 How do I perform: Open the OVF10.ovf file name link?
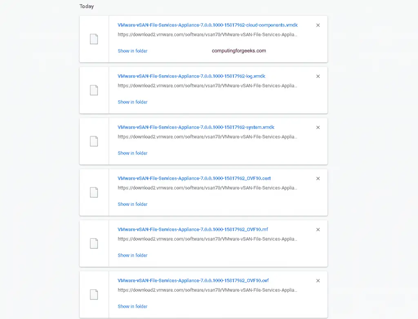pyautogui.click(x=193, y=281)
